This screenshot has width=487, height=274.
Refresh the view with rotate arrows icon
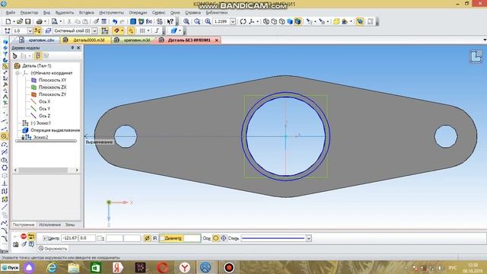(x=243, y=21)
